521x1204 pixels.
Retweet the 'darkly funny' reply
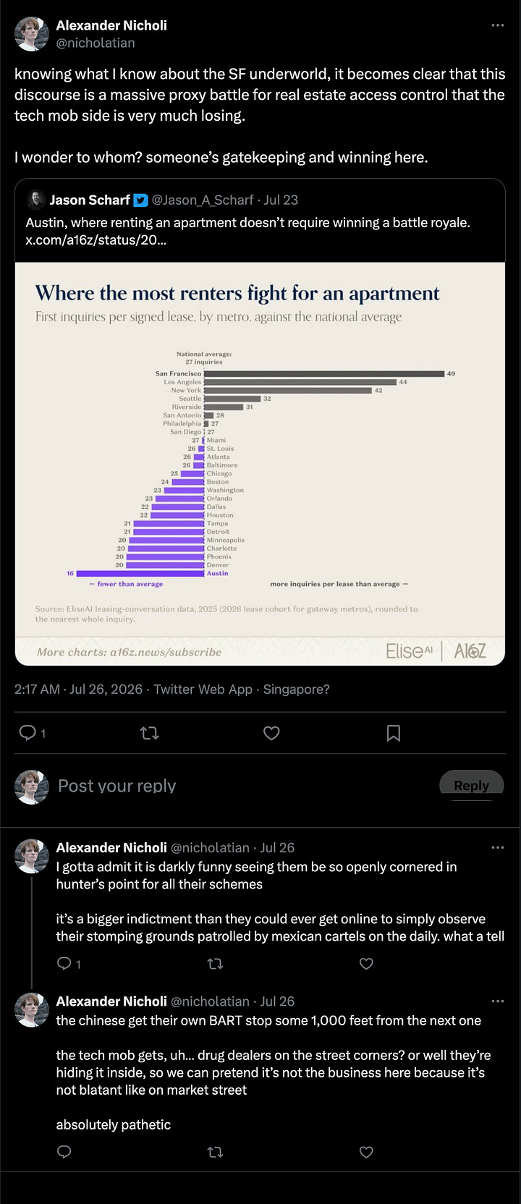215,963
